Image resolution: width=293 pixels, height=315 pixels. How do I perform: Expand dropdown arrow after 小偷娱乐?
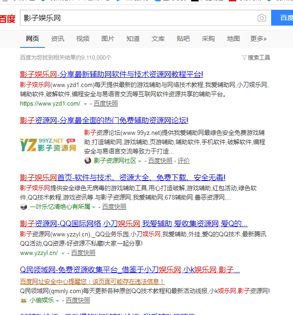(57, 301)
